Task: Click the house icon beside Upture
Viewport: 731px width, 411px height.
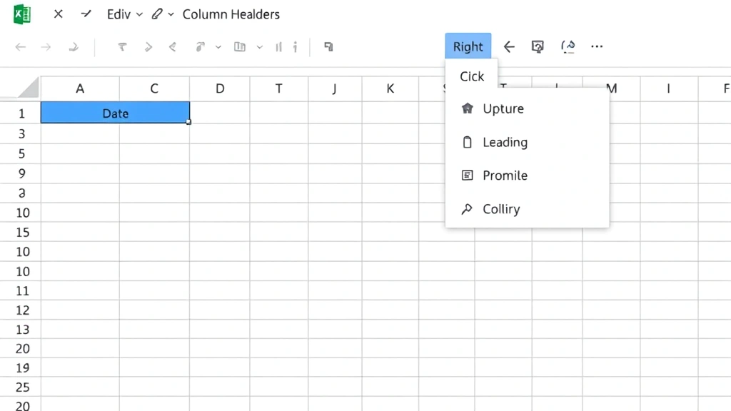Action: click(468, 109)
